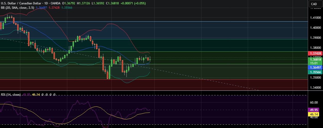Click the 1.34000 price scale label
The width and height of the screenshot is (323, 128).
[x=315, y=88]
